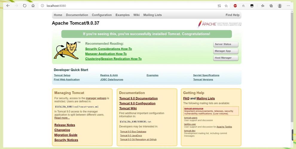Click the Manager App button
Viewport: 296px width, 149px height.
225,51
